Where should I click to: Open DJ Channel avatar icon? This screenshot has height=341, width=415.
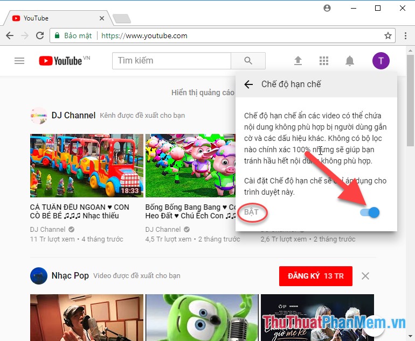tap(39, 116)
